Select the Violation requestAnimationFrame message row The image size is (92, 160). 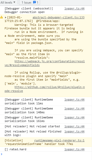pos(46,142)
